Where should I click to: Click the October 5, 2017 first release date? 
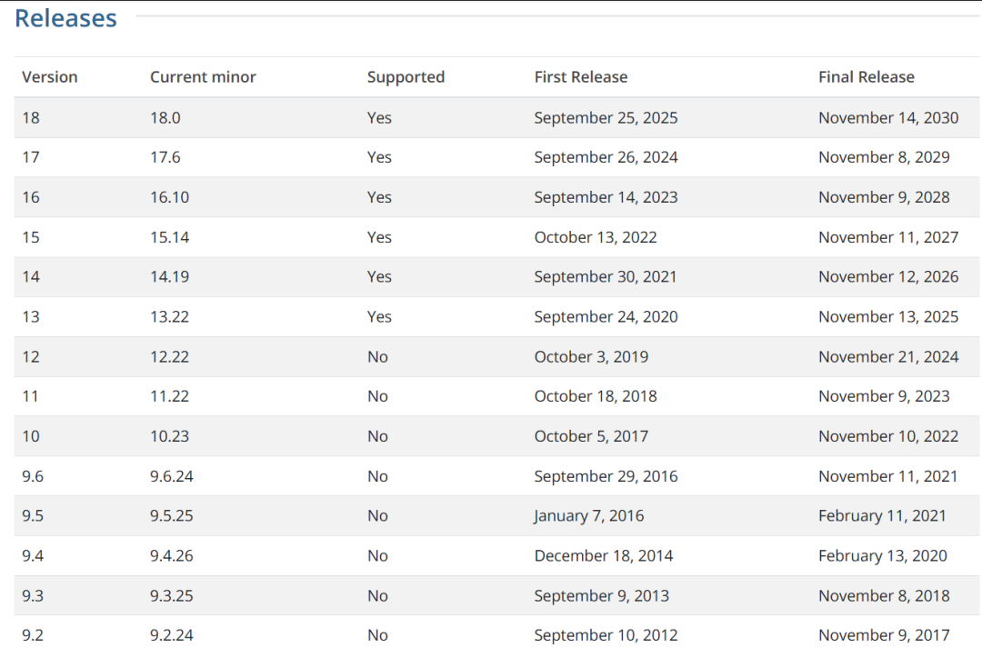point(591,436)
